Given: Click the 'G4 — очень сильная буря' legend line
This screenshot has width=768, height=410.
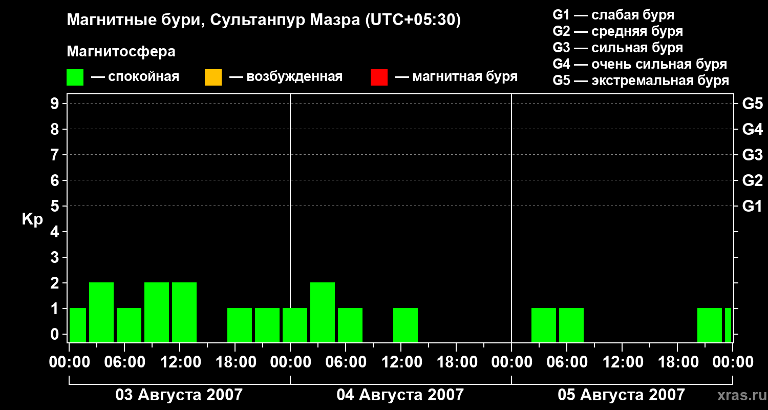Looking at the screenshot, I should pyautogui.click(x=640, y=64).
